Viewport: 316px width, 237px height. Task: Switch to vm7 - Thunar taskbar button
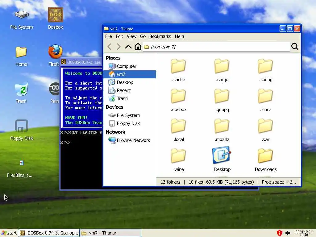tap(110, 233)
